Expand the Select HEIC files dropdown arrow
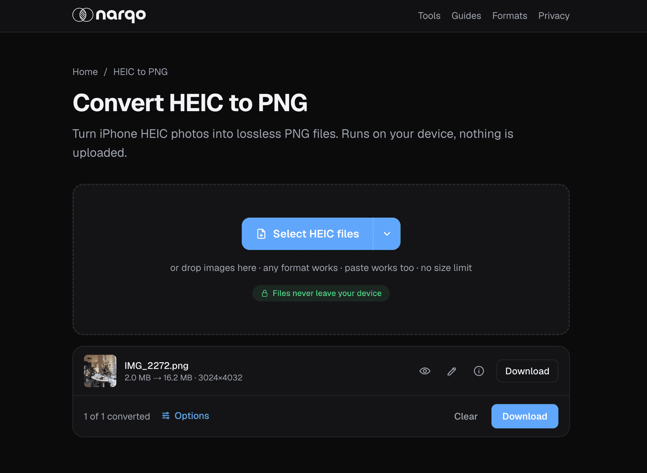The image size is (647, 473). click(x=387, y=234)
